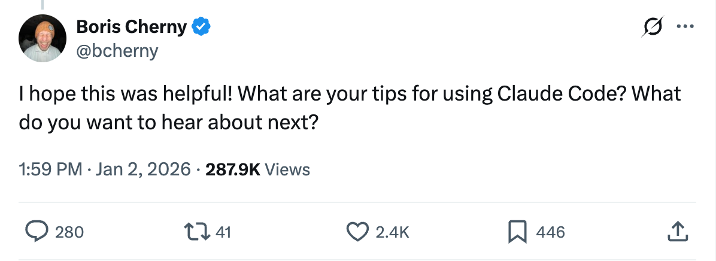
Task: Click the Boris Cherny display name
Action: (x=132, y=27)
